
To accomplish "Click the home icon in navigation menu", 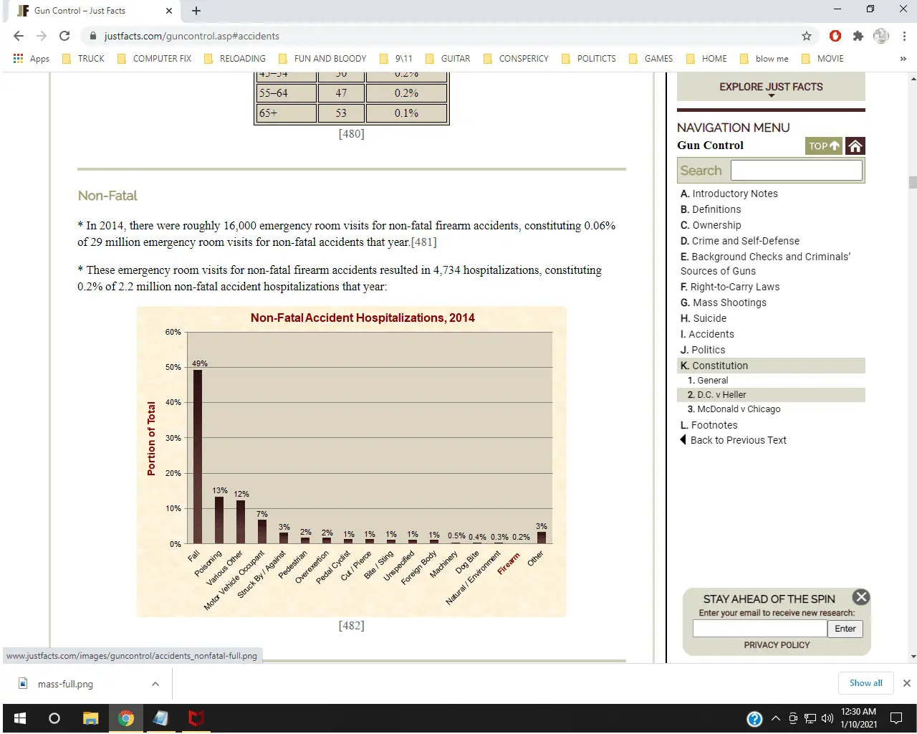I will 855,146.
